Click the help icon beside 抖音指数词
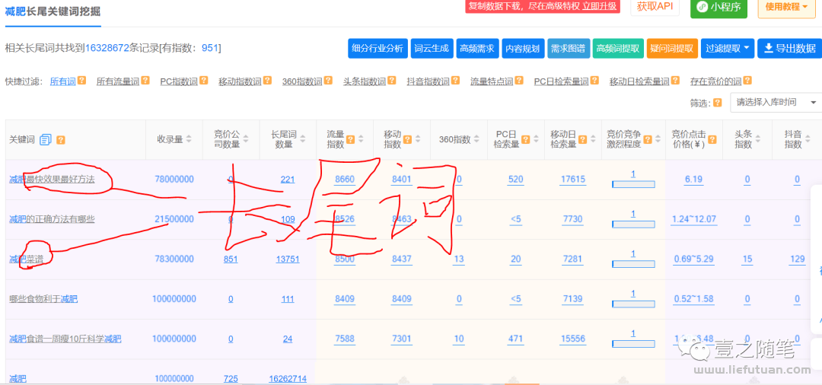Viewport: 822px width, 385px height. pyautogui.click(x=456, y=81)
